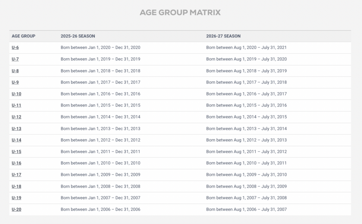Click the 2025-26 SEASON column header
The height and width of the screenshot is (224, 362).
pos(78,36)
